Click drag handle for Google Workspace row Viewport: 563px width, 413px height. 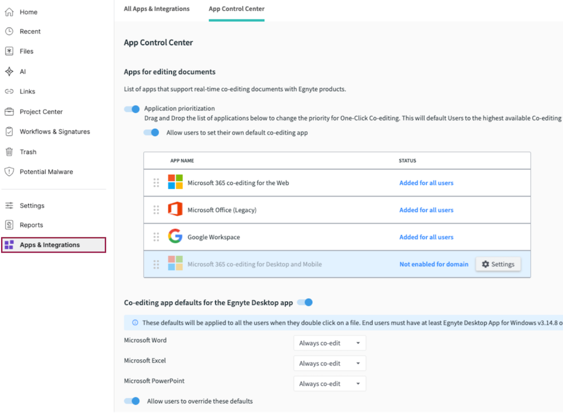[x=156, y=237]
